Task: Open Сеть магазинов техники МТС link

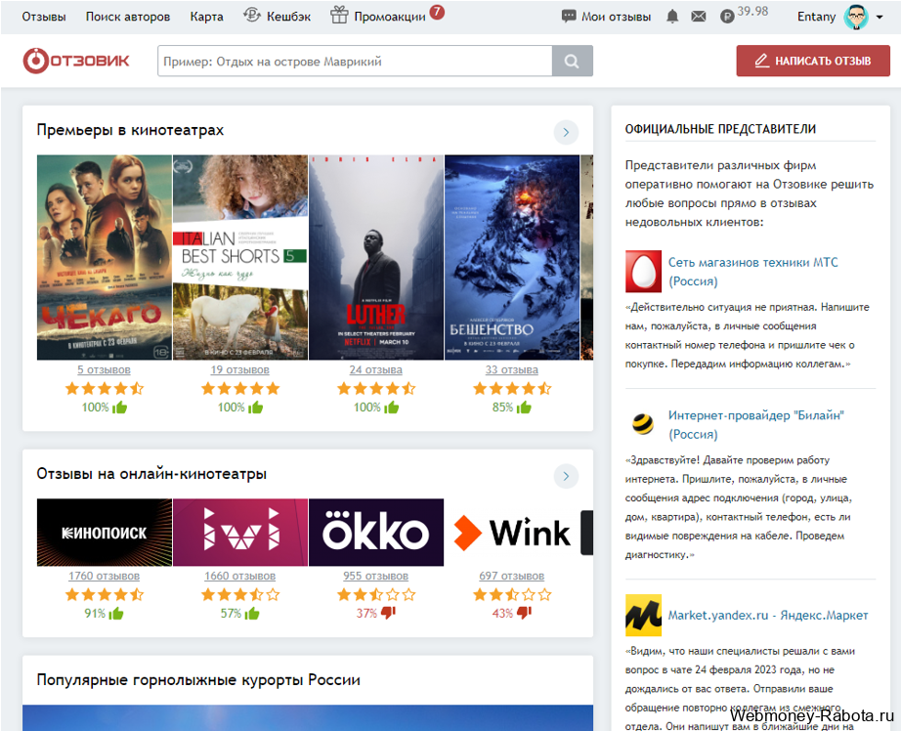Action: (x=752, y=272)
